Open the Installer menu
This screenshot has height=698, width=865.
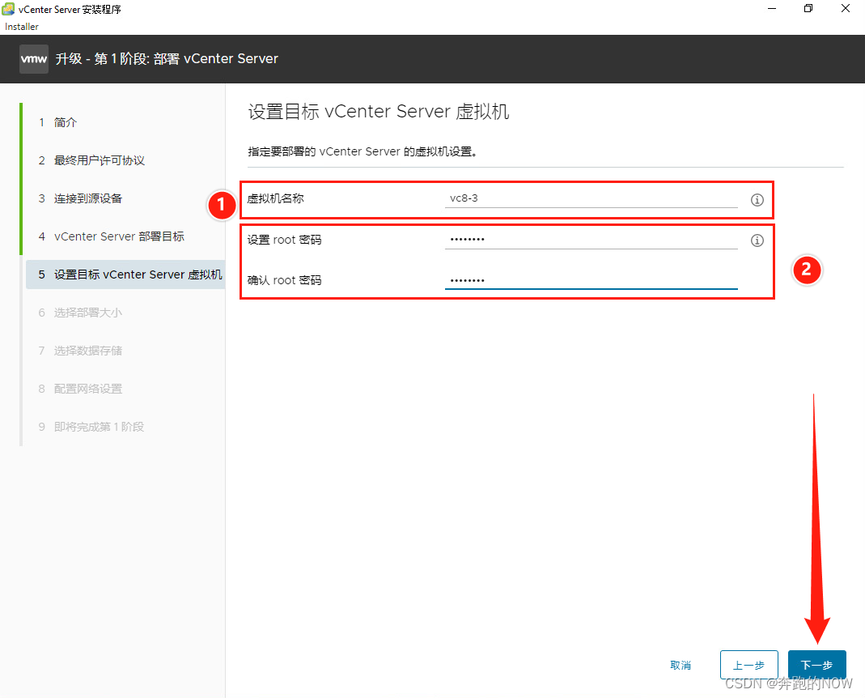[x=22, y=27]
